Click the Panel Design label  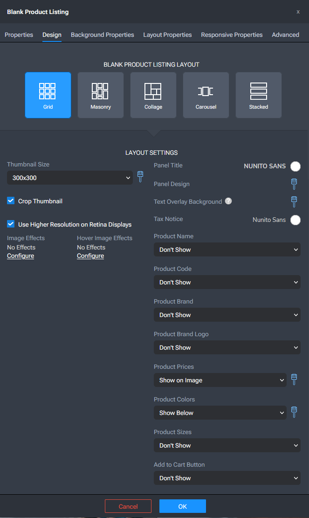coord(172,184)
